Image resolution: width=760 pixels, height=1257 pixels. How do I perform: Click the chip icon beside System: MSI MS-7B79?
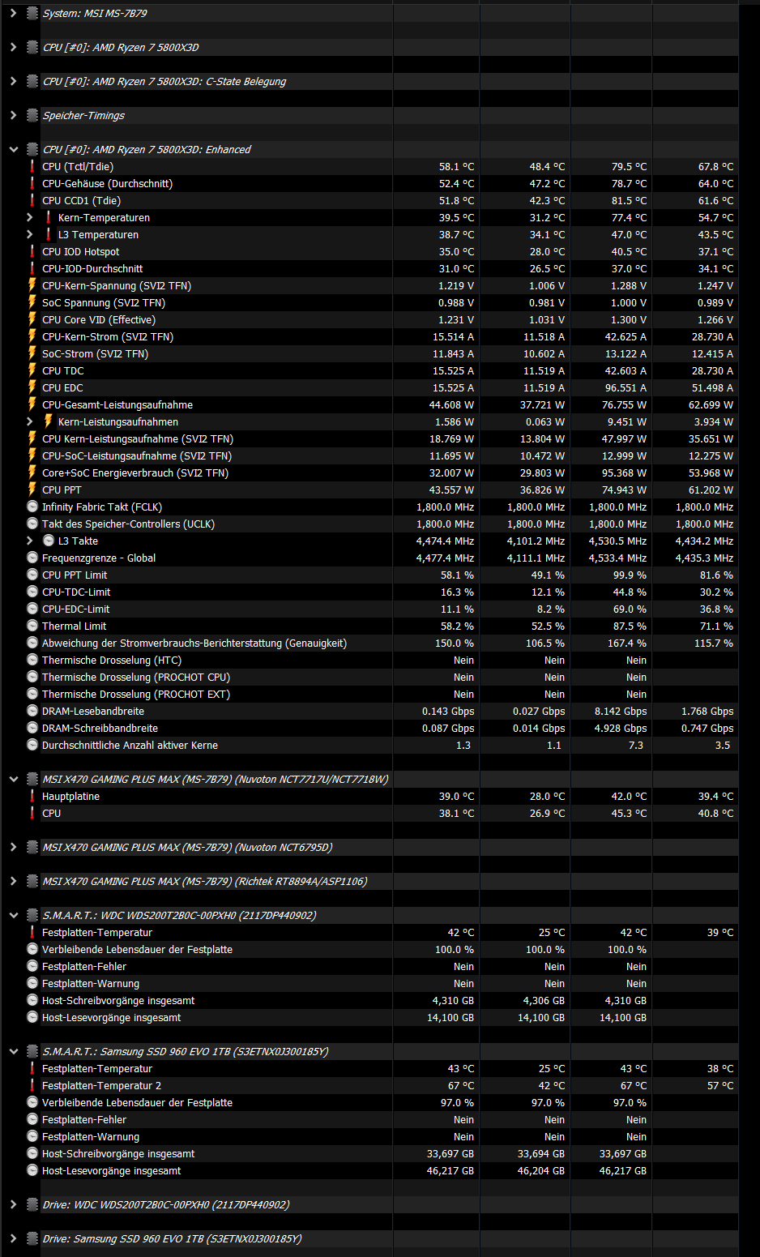click(32, 13)
